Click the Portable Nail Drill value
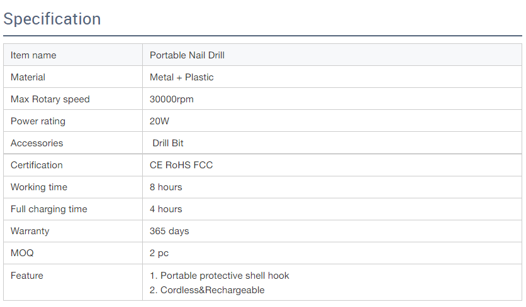The height and width of the screenshot is (307, 526). click(x=187, y=55)
